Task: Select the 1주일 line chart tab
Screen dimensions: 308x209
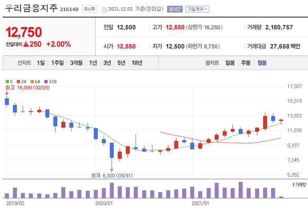Action: [57, 63]
